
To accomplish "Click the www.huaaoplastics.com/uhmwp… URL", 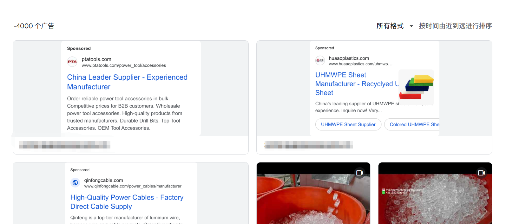I will click(x=361, y=64).
